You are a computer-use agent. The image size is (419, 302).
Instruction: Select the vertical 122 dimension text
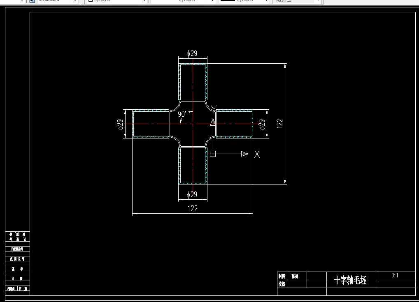coord(279,124)
